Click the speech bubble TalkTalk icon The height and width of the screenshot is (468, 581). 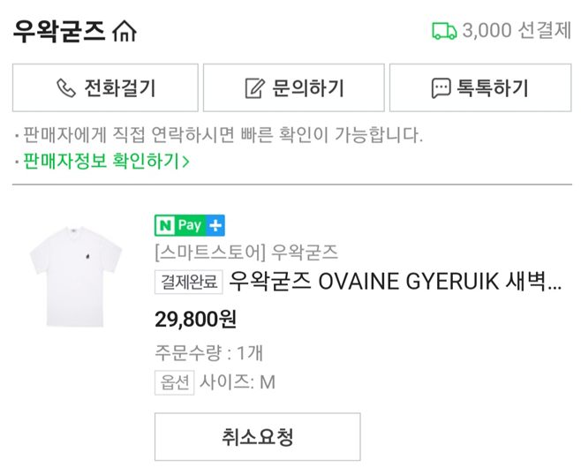tap(440, 88)
